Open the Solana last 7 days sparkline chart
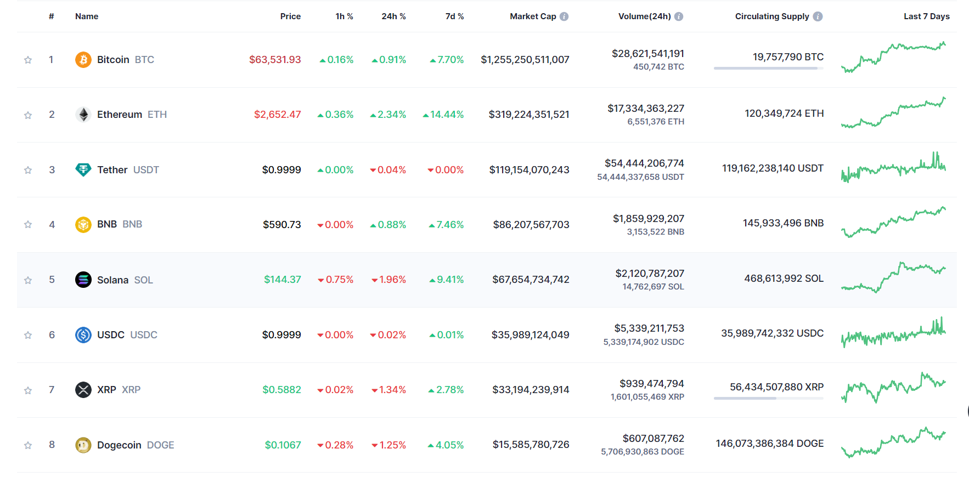 coord(893,277)
